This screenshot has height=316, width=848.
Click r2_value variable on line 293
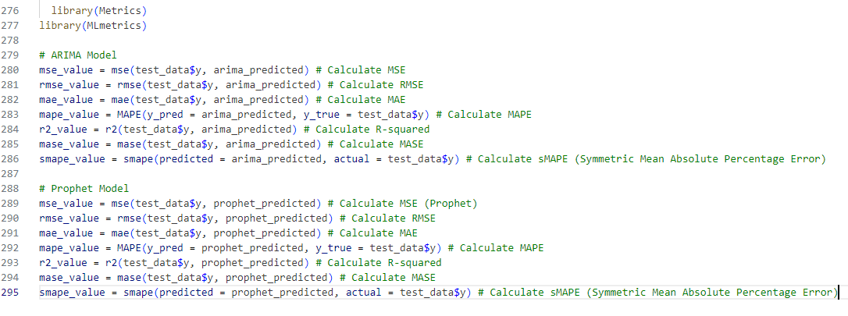[x=60, y=262]
